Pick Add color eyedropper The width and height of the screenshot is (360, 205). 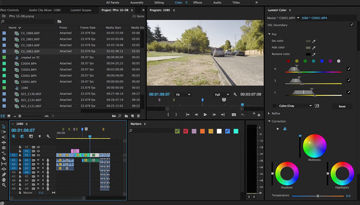tap(314, 47)
